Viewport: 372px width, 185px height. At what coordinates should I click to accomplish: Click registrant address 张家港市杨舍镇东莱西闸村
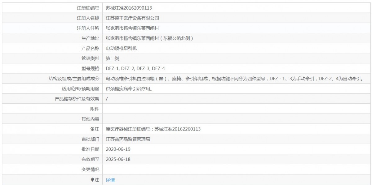132,28
